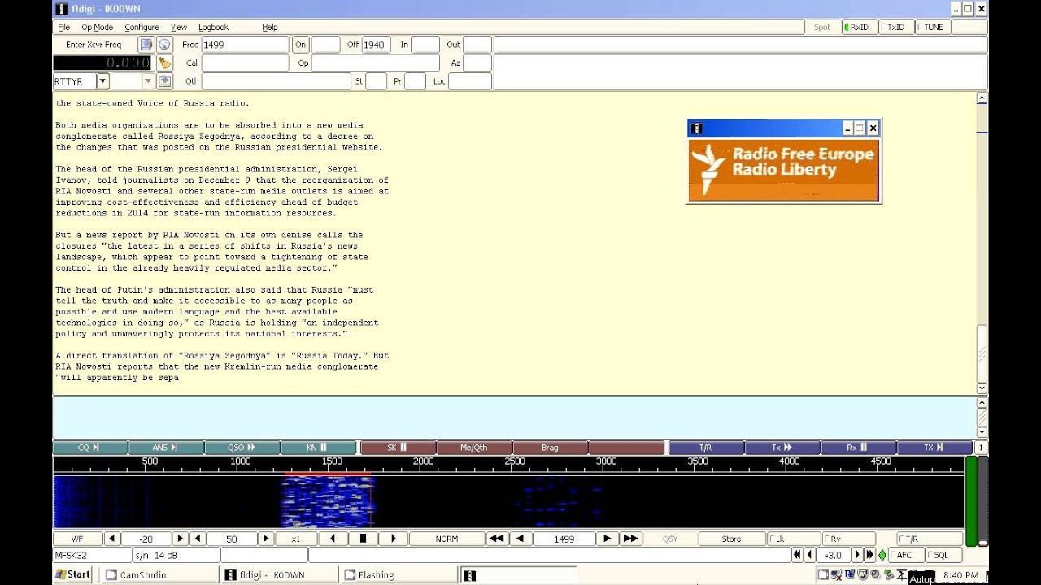This screenshot has height=585, width=1041.
Task: Click the save frequency list icon
Action: [146, 45]
